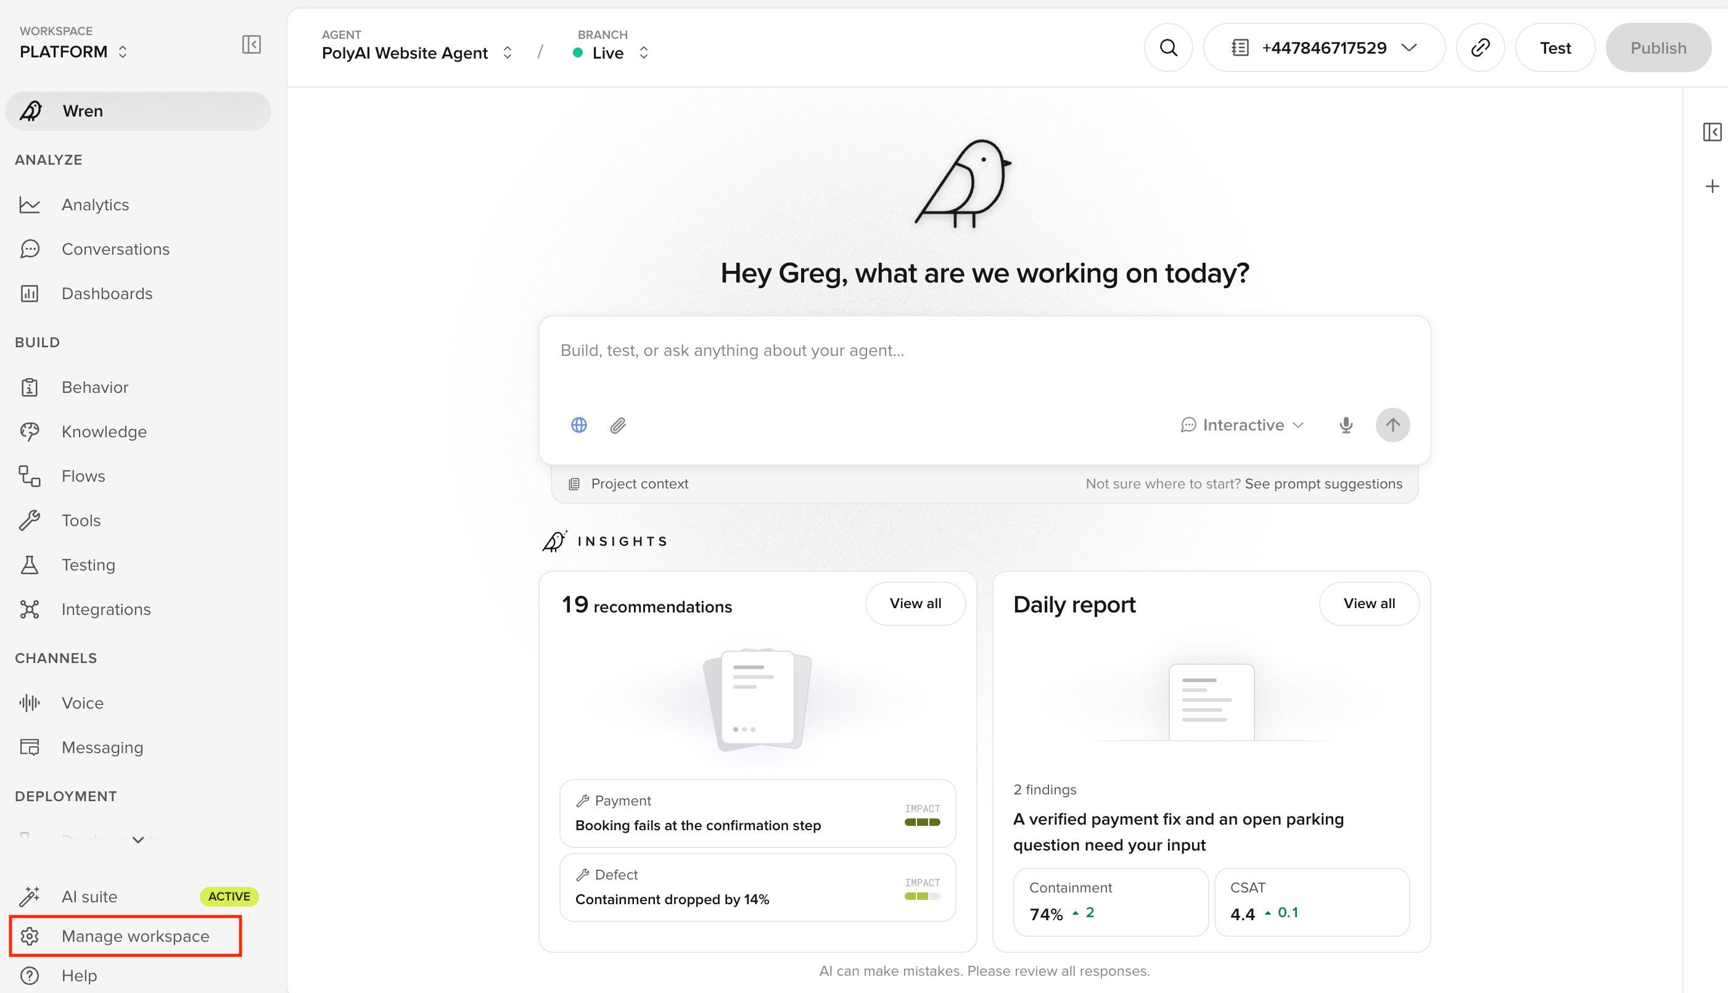Open the Knowledge section

click(x=104, y=432)
